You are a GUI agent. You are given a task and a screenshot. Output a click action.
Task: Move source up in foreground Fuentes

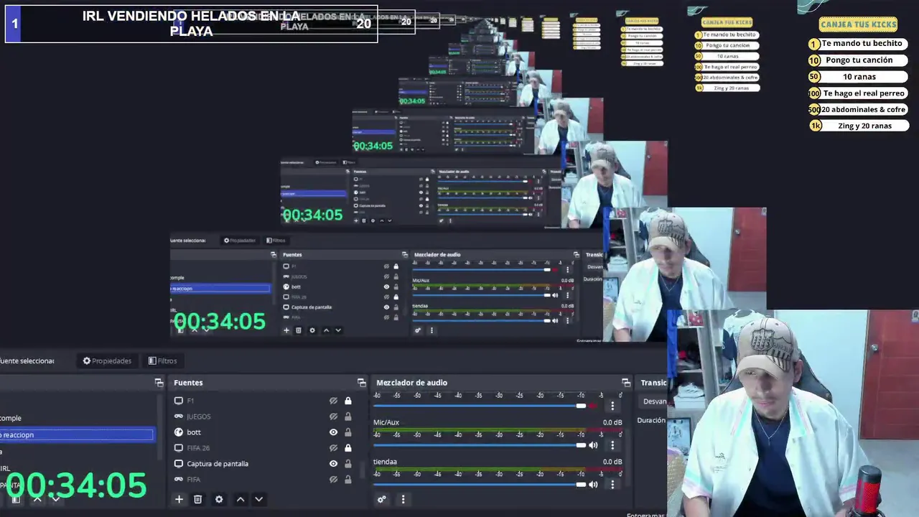241,499
